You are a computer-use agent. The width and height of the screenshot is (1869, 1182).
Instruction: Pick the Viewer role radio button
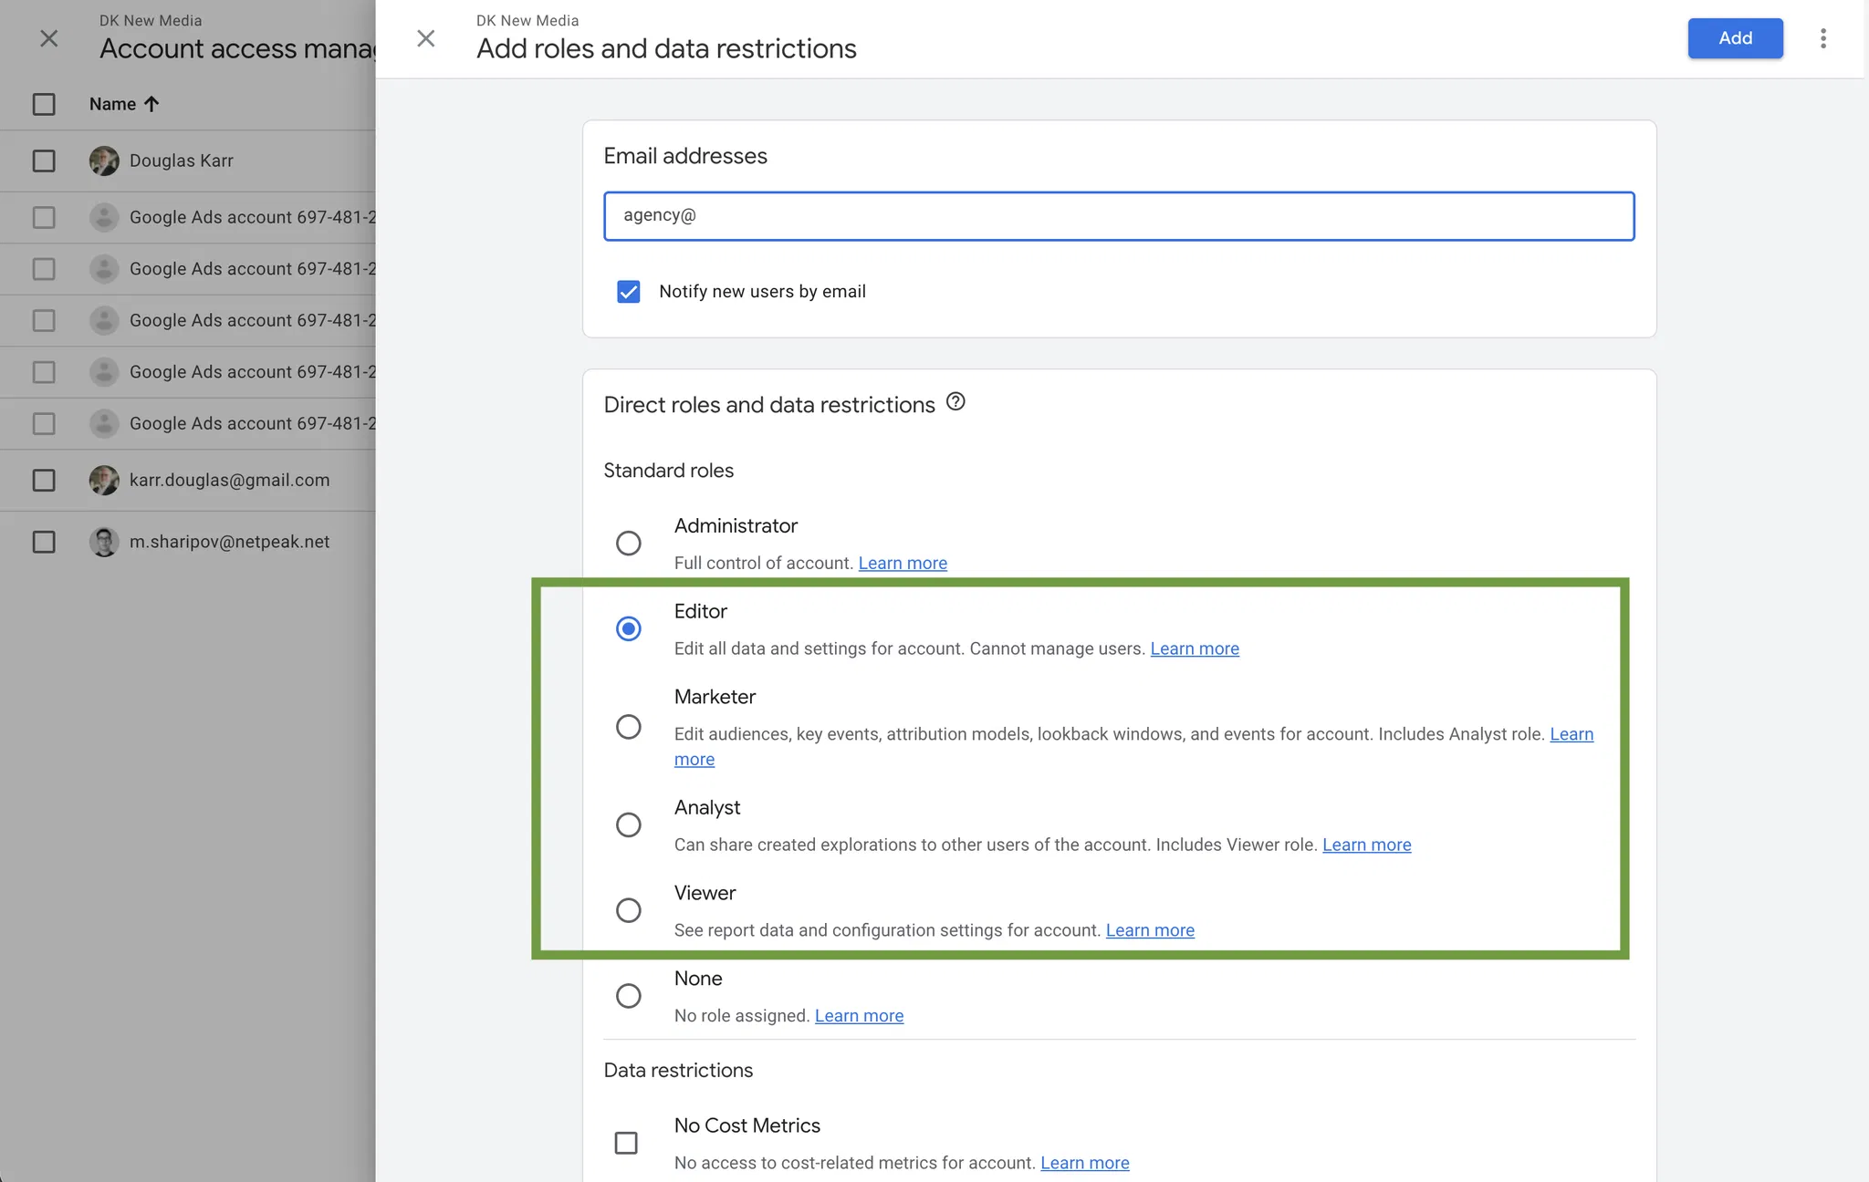(x=628, y=910)
